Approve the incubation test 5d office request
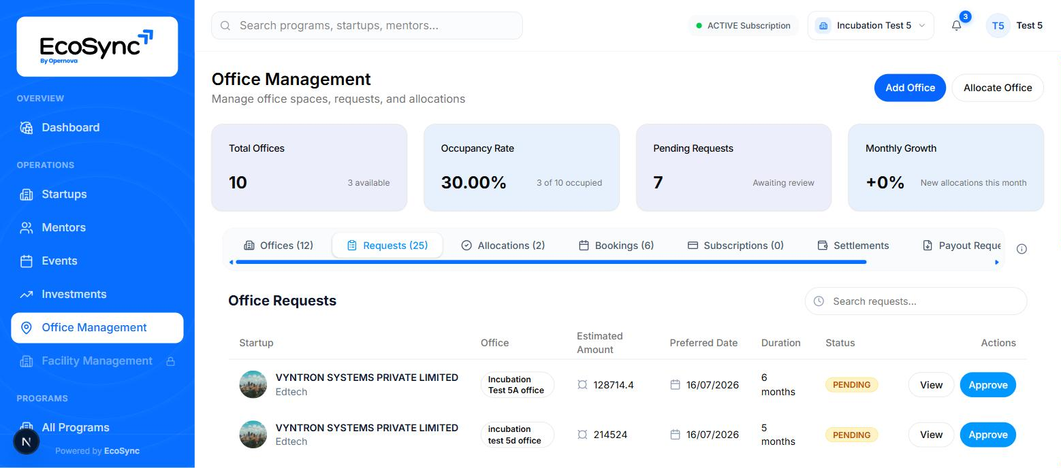Screen dimensions: 1061x468 click(x=987, y=435)
